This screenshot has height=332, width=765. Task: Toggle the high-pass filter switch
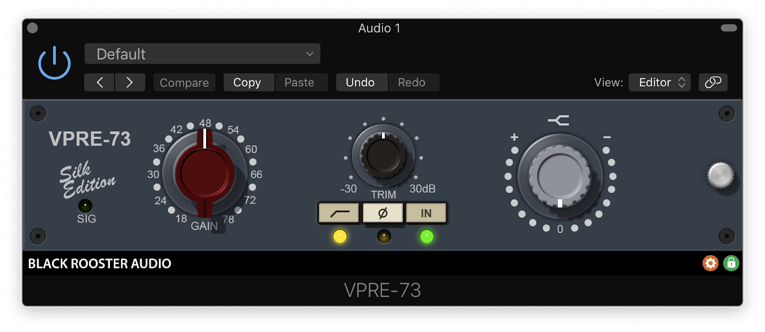tap(339, 213)
